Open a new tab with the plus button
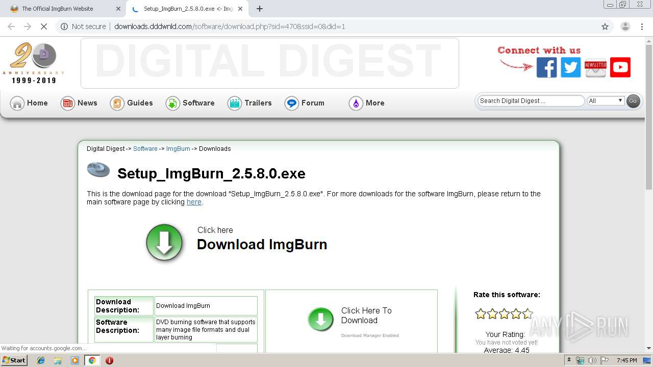This screenshot has height=367, width=653. pos(260,9)
